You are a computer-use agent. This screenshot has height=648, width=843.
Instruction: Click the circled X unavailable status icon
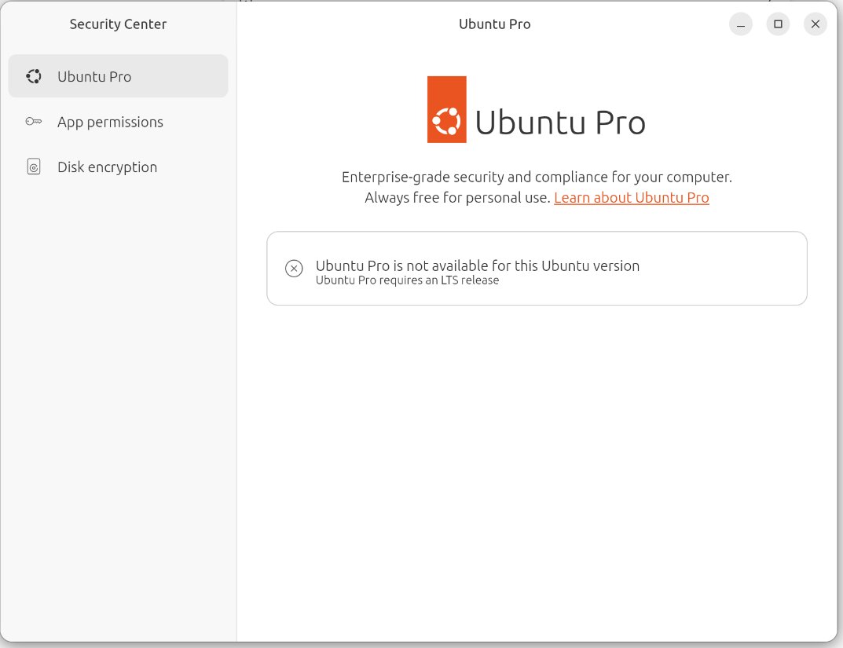click(x=294, y=268)
